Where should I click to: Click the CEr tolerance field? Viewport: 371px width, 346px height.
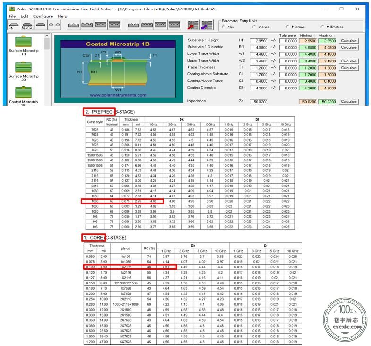point(288,88)
